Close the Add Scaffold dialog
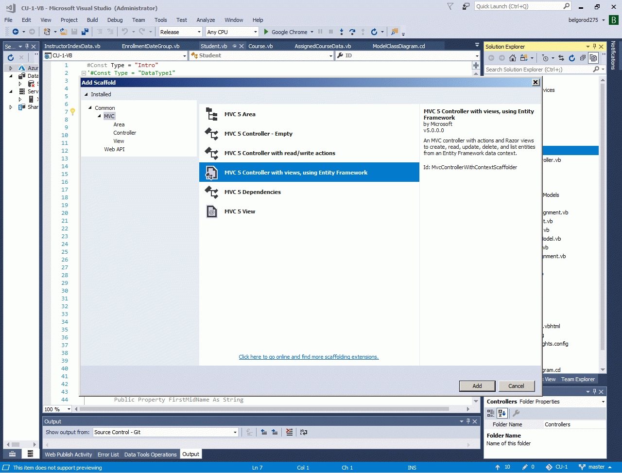 click(x=536, y=83)
